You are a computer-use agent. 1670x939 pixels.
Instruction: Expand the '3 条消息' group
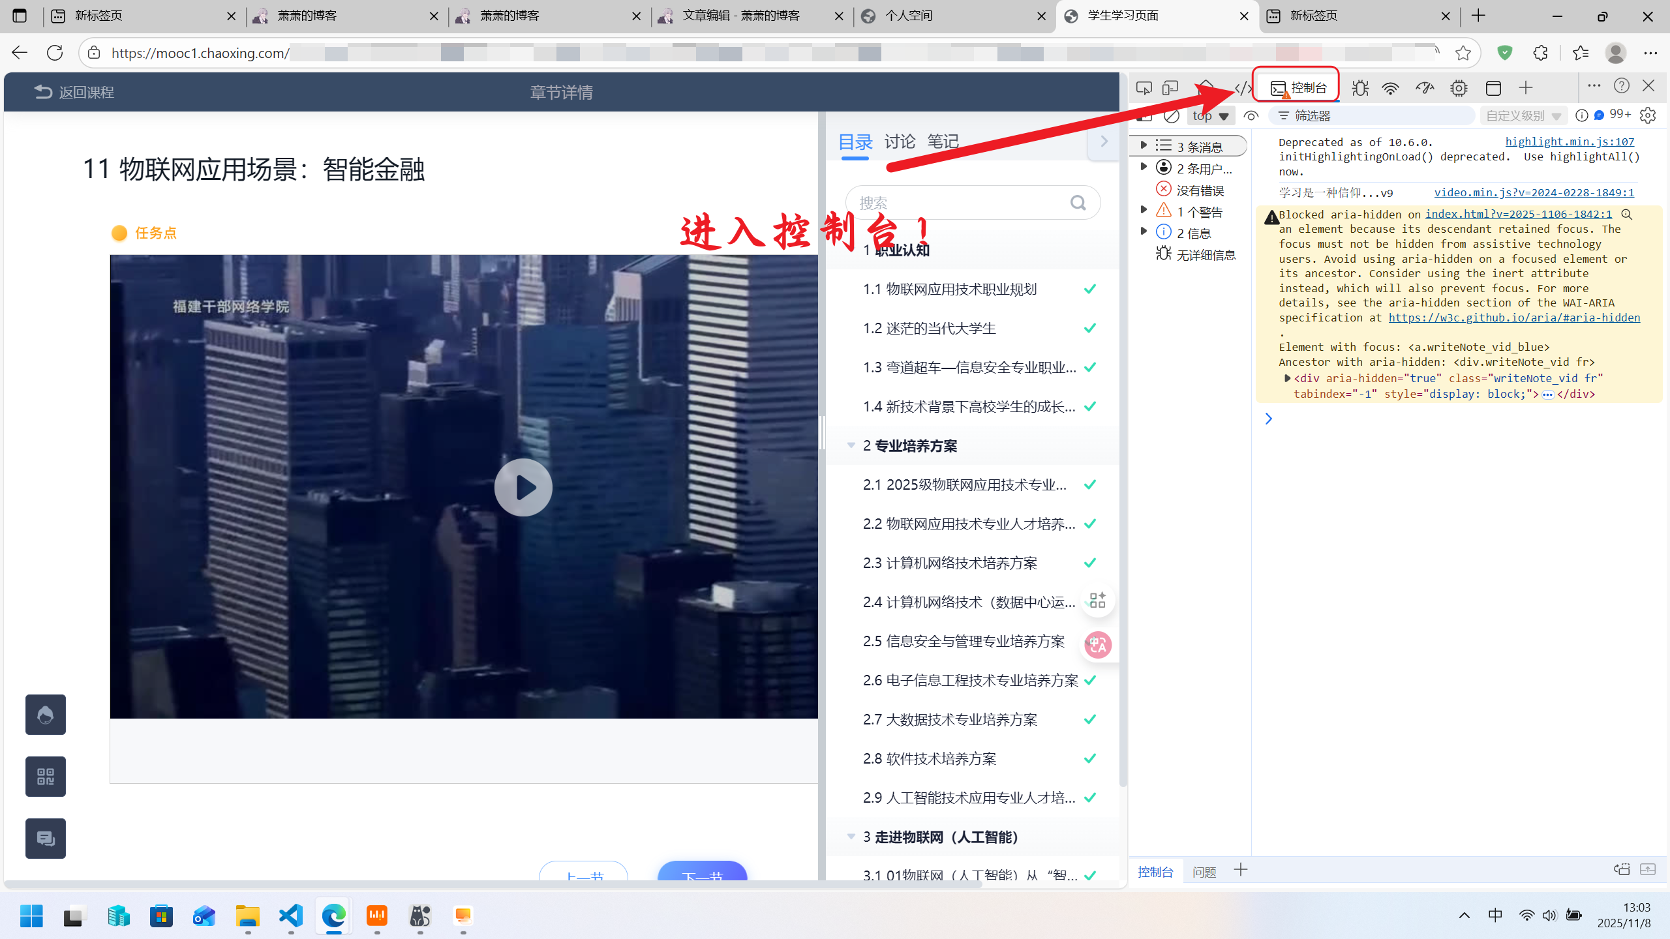(x=1144, y=145)
